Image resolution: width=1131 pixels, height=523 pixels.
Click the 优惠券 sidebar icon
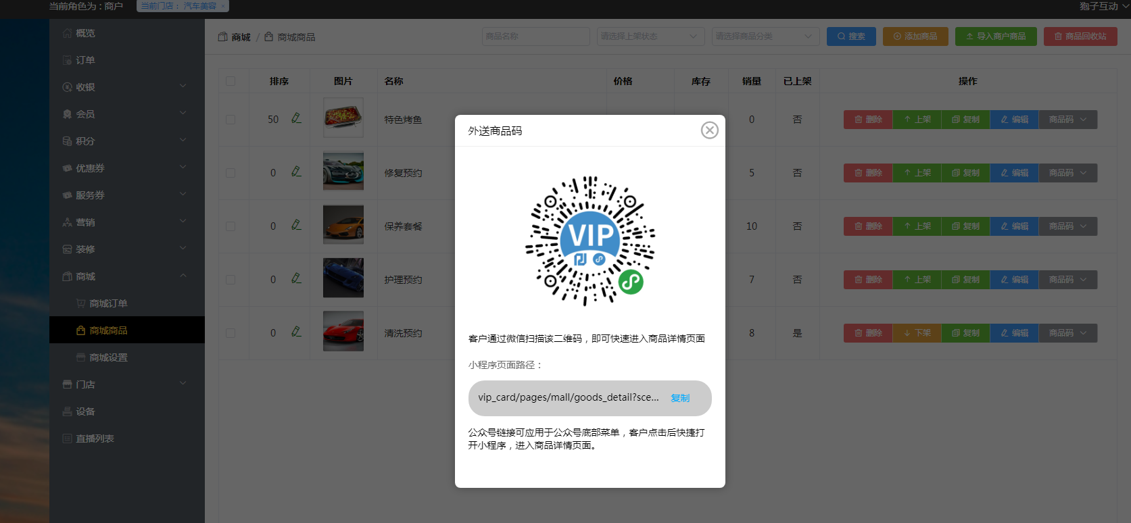pos(67,168)
